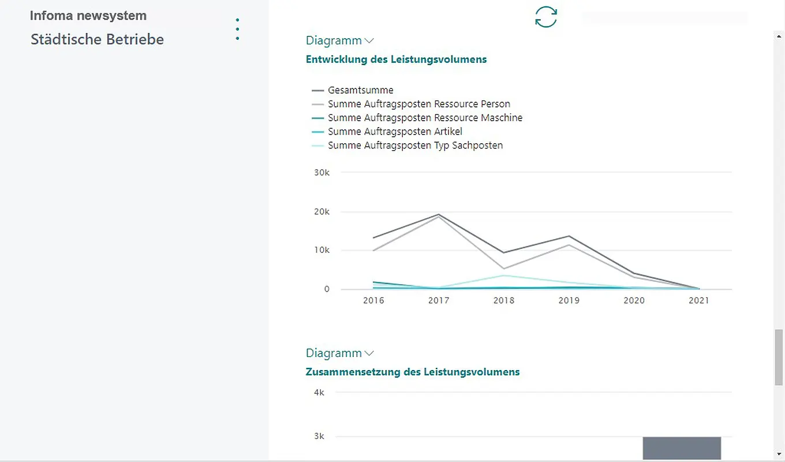Click Zusammensetzung des Leistungsvolumens chart title

click(x=412, y=372)
